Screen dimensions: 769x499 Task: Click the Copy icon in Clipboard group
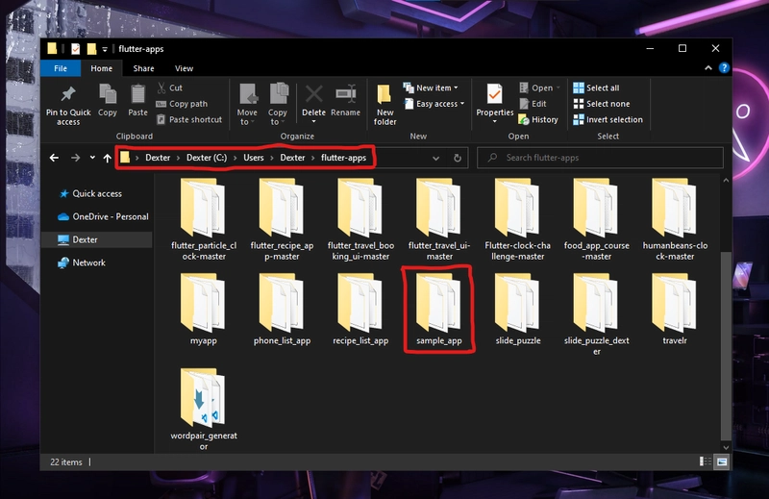click(108, 95)
